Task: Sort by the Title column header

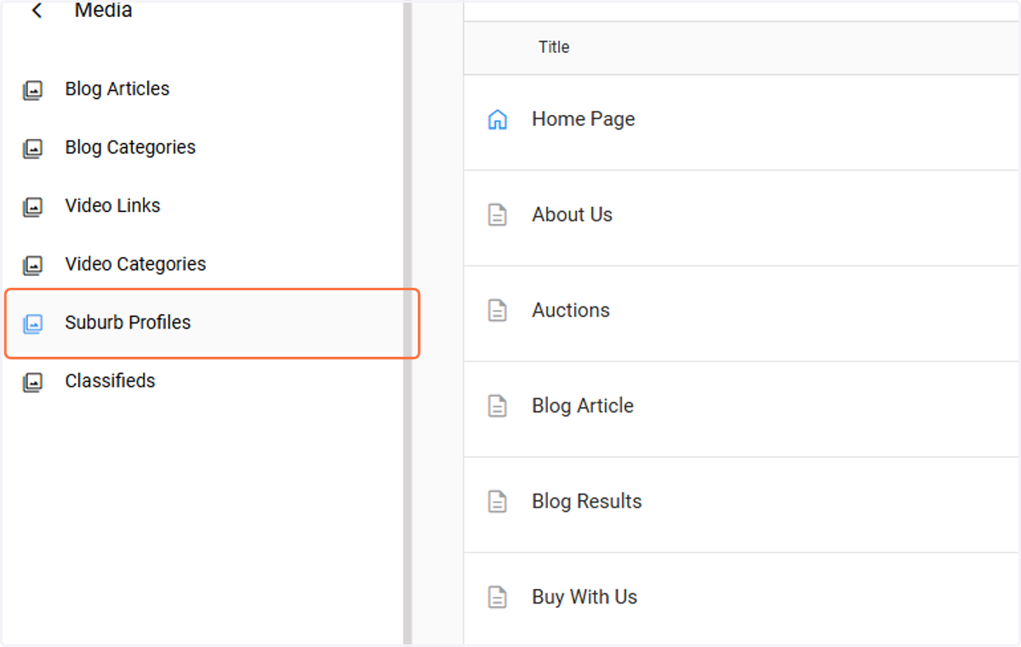Action: [x=554, y=47]
